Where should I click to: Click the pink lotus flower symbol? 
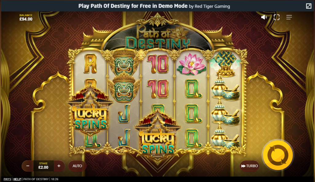coord(191,64)
